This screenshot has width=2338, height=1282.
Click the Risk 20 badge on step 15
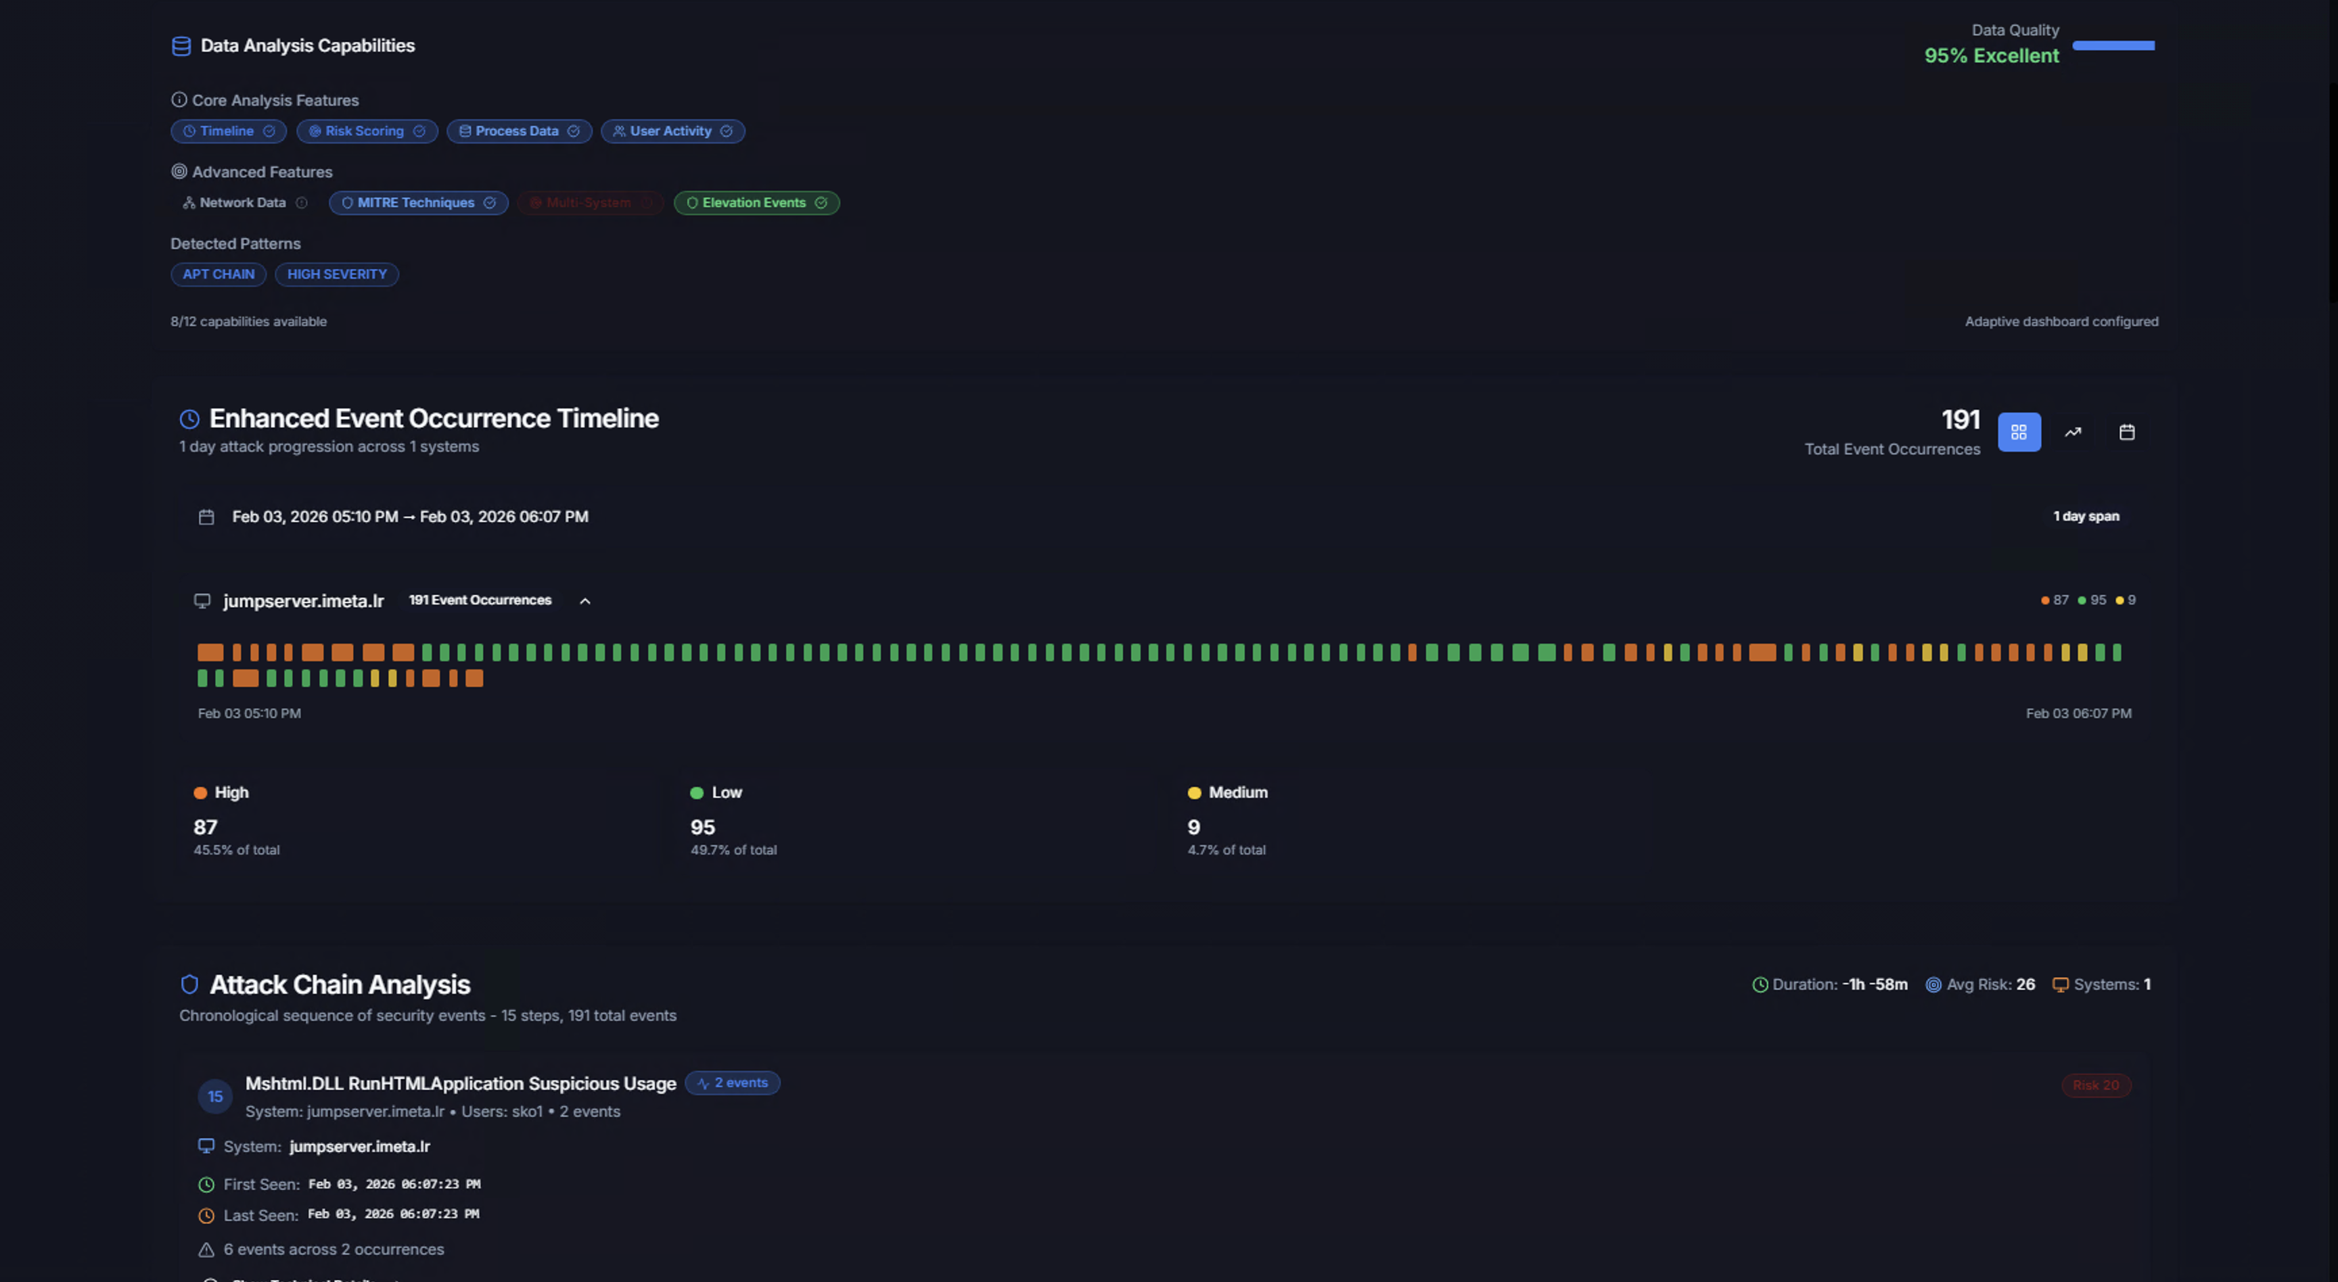pyautogui.click(x=2096, y=1084)
